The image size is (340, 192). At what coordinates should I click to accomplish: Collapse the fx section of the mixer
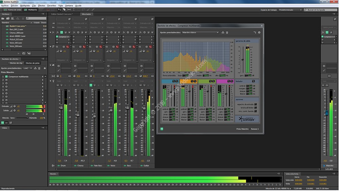[x=50, y=32]
